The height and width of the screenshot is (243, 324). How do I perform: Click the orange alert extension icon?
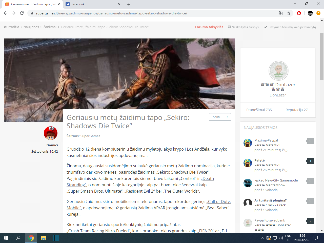click(x=318, y=13)
